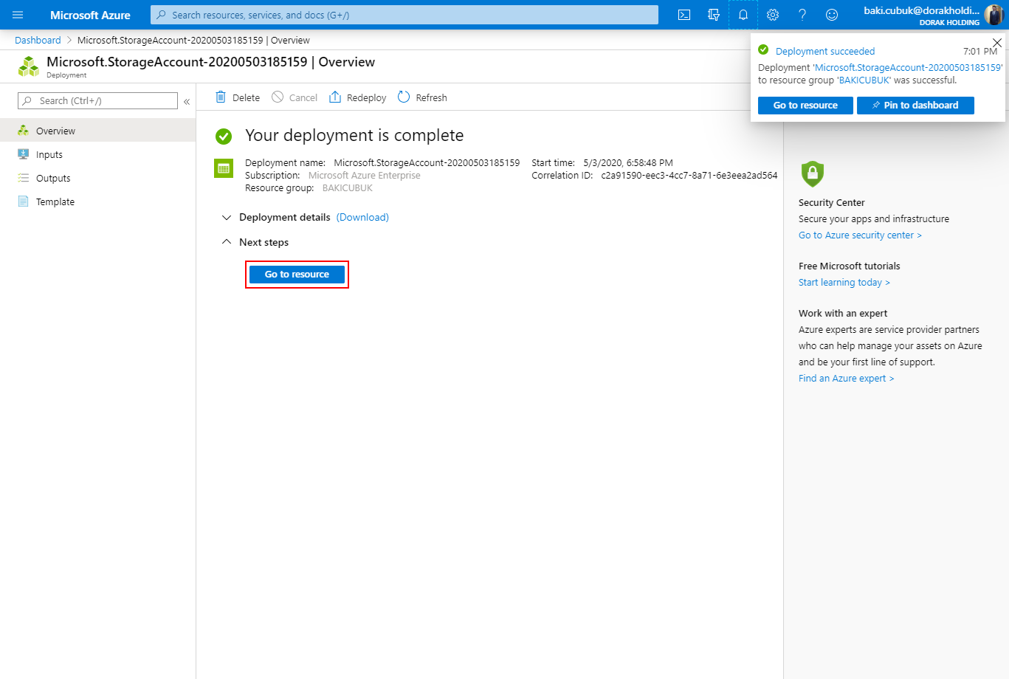
Task: Click the Start time value 5/3/2020
Action: [x=628, y=163]
